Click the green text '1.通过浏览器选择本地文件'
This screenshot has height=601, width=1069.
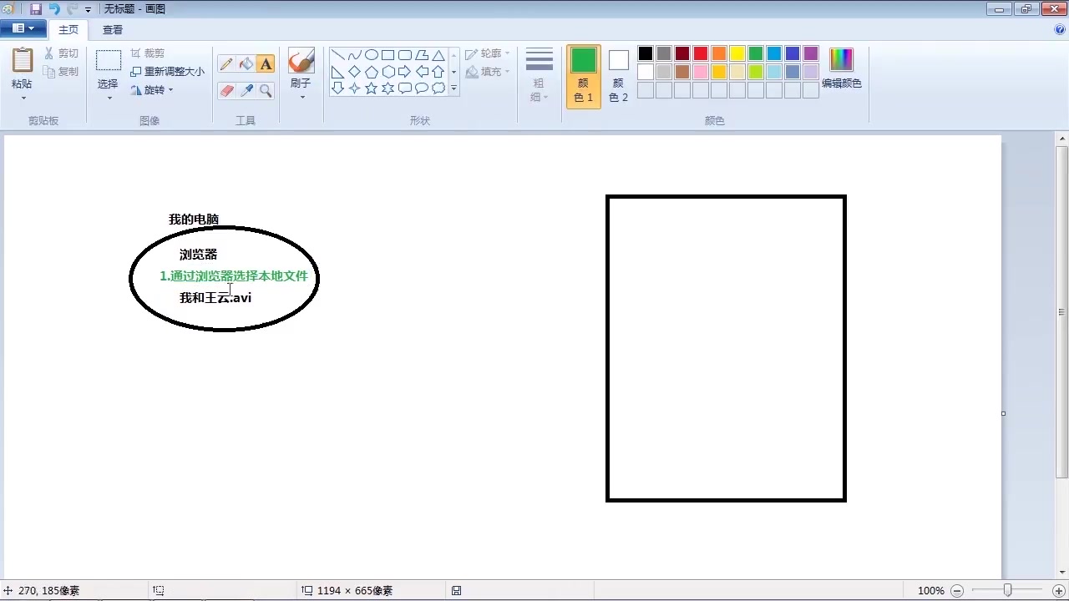(x=234, y=276)
